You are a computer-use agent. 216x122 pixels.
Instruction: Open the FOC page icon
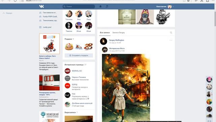coord(67,95)
